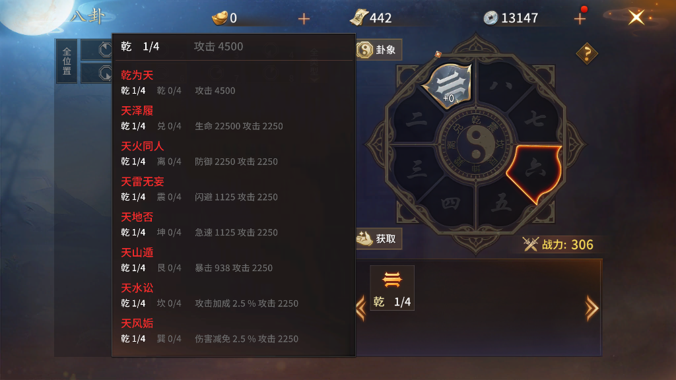This screenshot has height=380, width=676.
Task: Click the gold ingot currency icon
Action: pos(220,18)
